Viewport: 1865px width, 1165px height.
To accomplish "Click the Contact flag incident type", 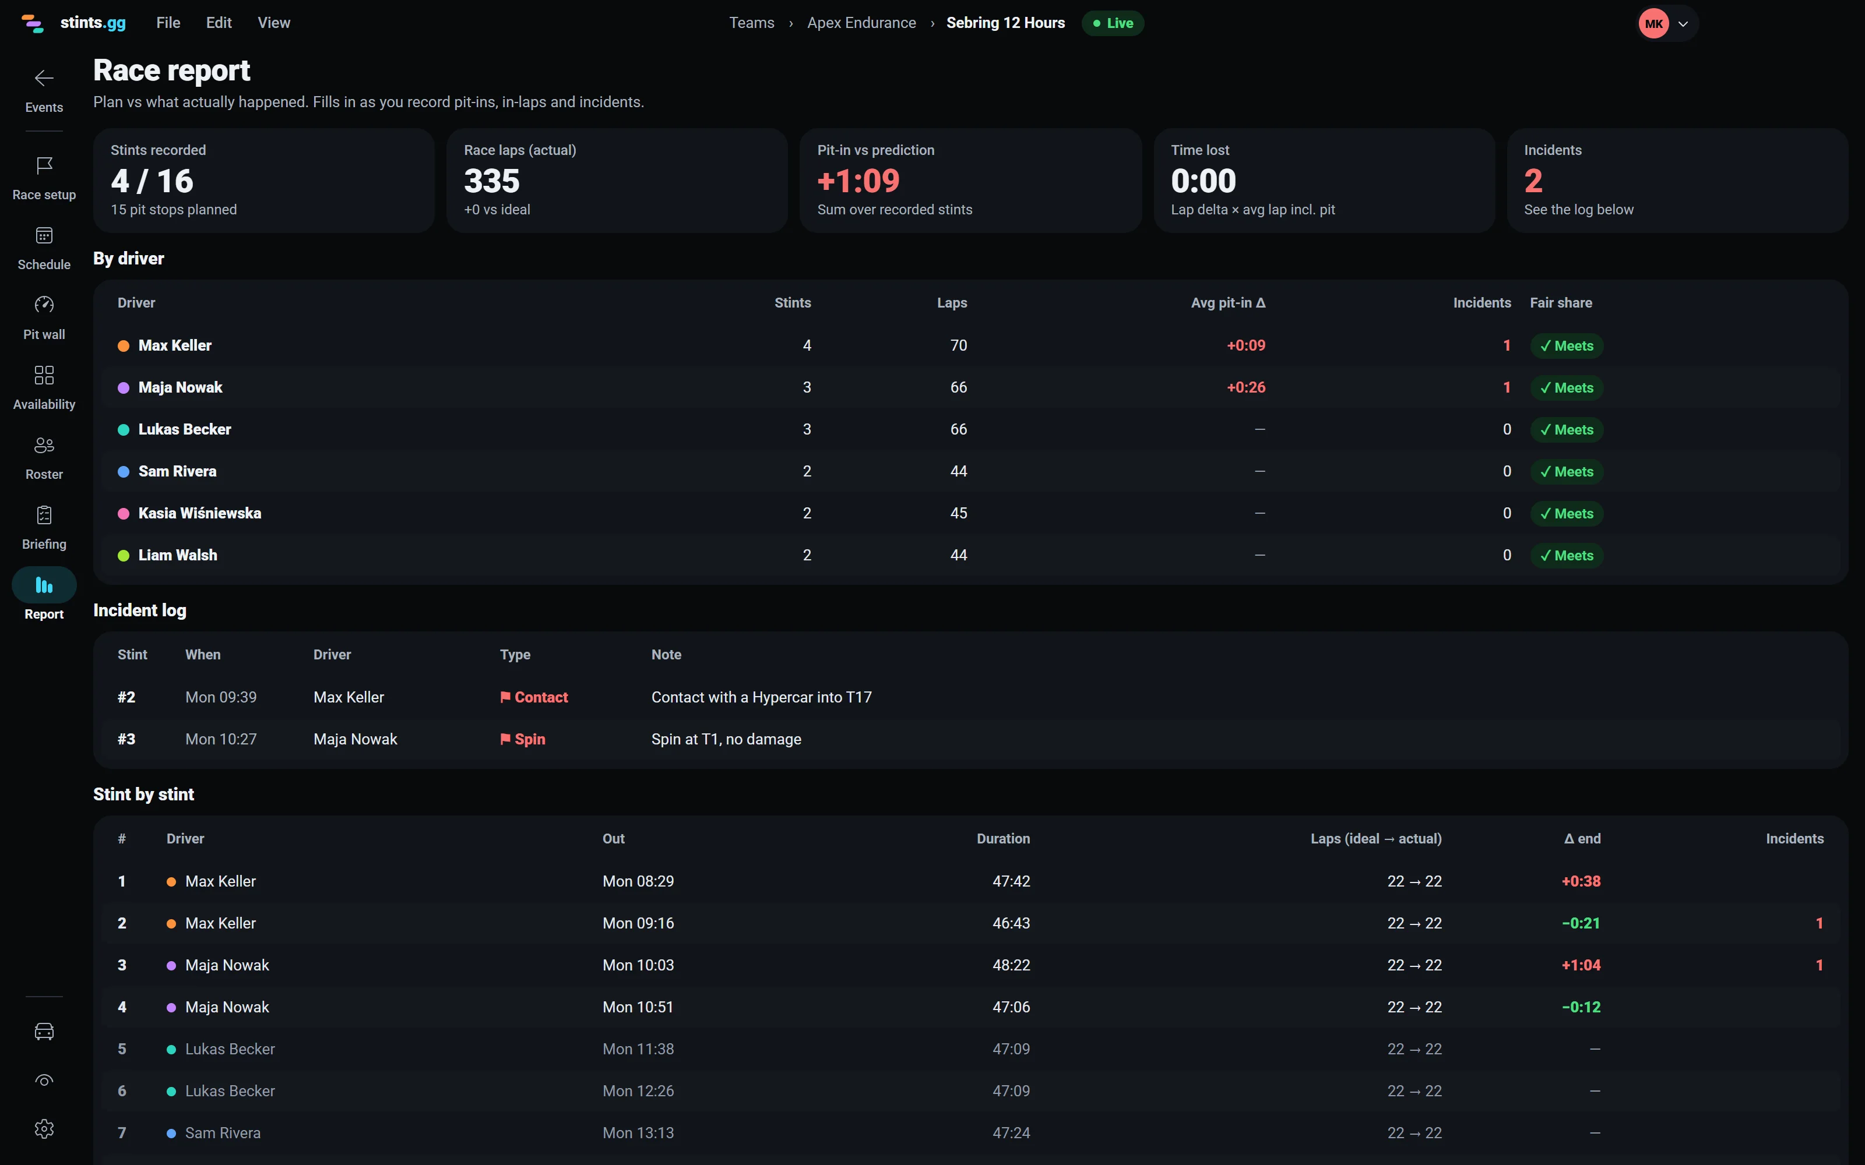I will pyautogui.click(x=534, y=697).
